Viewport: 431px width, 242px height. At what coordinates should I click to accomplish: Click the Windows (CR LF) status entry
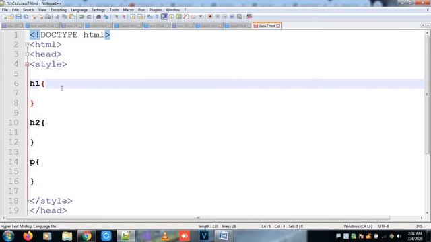point(358,226)
